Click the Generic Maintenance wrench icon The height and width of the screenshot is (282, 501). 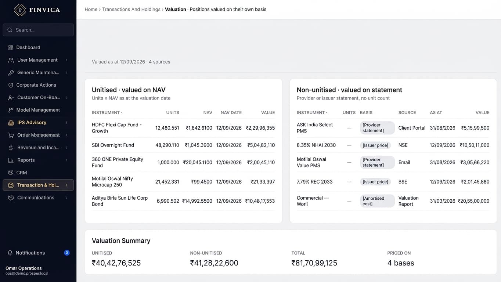[x=11, y=72]
